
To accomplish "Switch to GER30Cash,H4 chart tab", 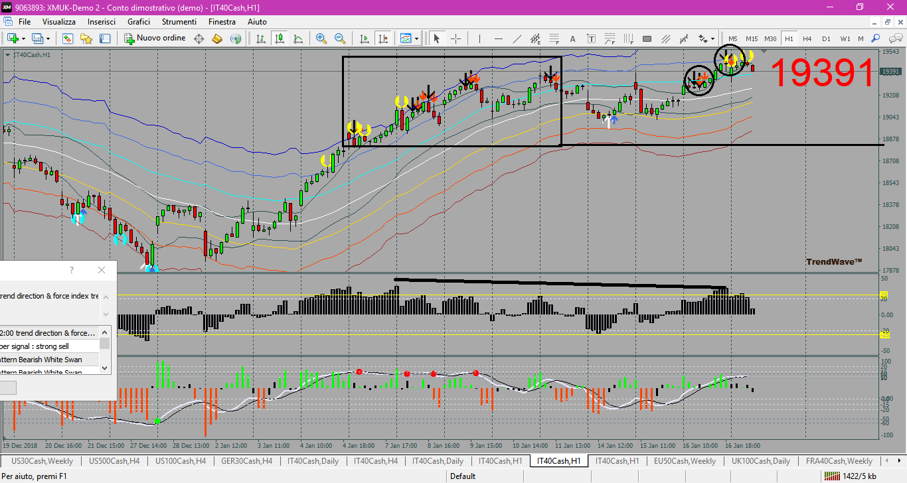I will (x=246, y=461).
